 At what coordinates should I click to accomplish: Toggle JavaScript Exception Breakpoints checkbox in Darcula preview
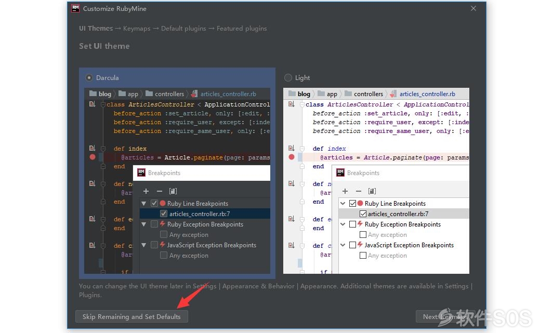pyautogui.click(x=154, y=245)
